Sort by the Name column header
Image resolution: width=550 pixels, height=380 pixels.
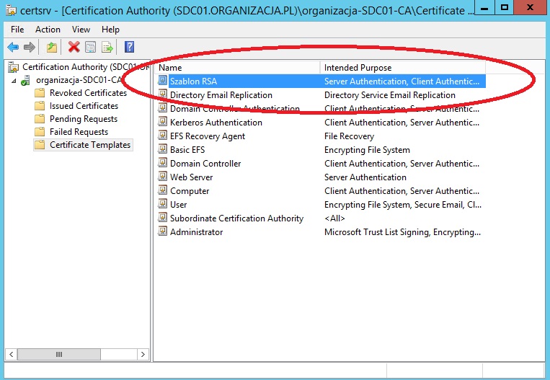pyautogui.click(x=237, y=67)
